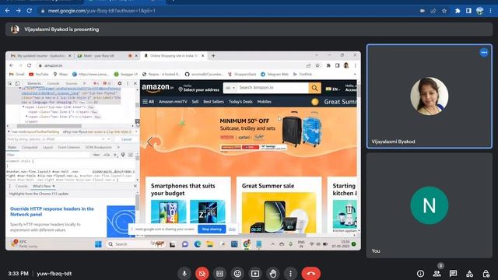
Task: Show the people participants panel
Action: coord(437,273)
